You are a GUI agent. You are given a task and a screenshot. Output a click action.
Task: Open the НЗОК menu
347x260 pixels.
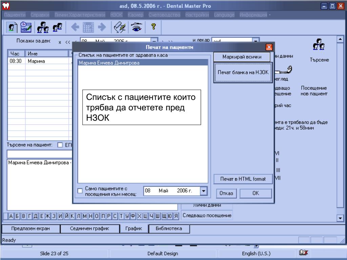pos(117,15)
